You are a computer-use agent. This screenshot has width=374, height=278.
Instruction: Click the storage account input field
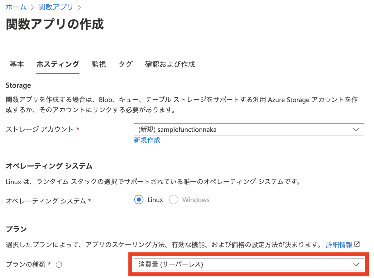click(218, 129)
